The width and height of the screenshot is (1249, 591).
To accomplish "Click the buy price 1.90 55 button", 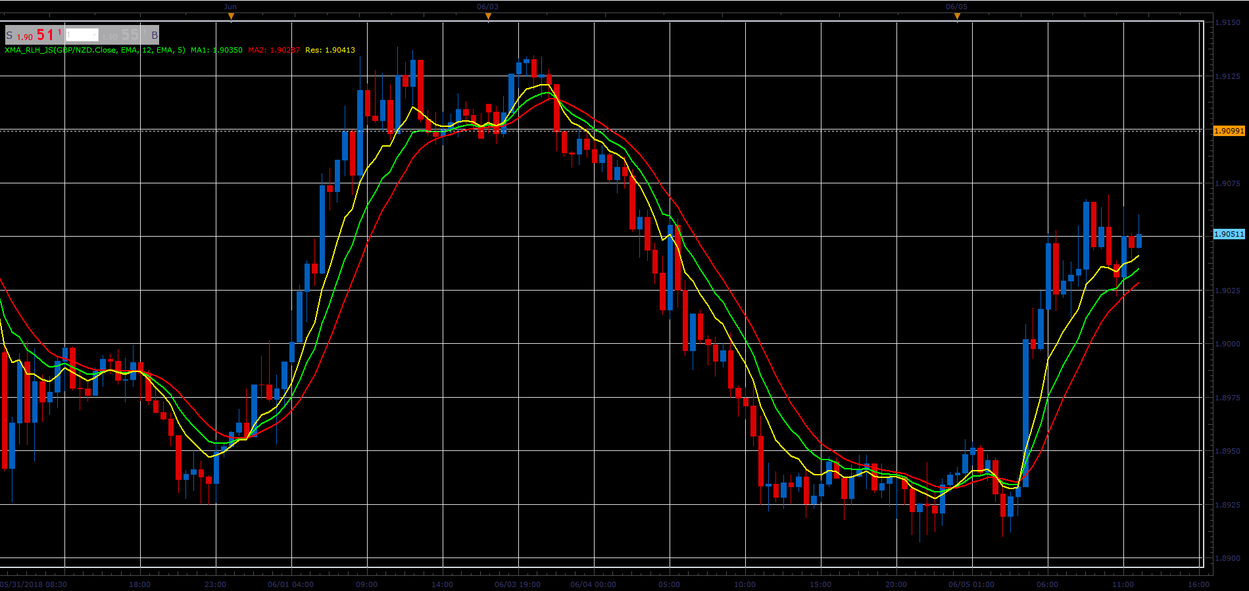I will 130,35.
